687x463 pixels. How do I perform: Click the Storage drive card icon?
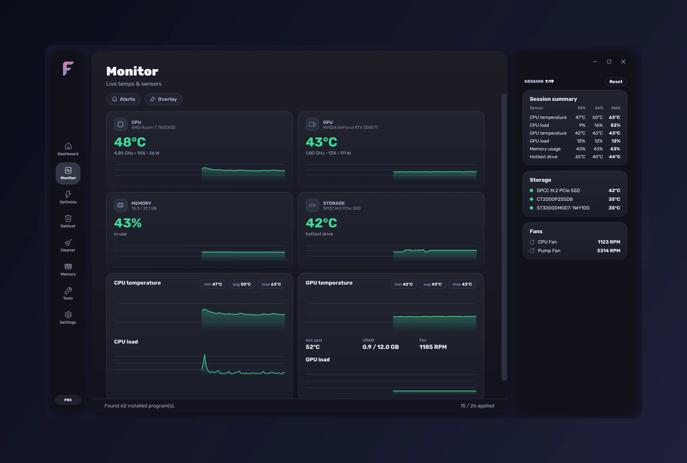pos(312,205)
